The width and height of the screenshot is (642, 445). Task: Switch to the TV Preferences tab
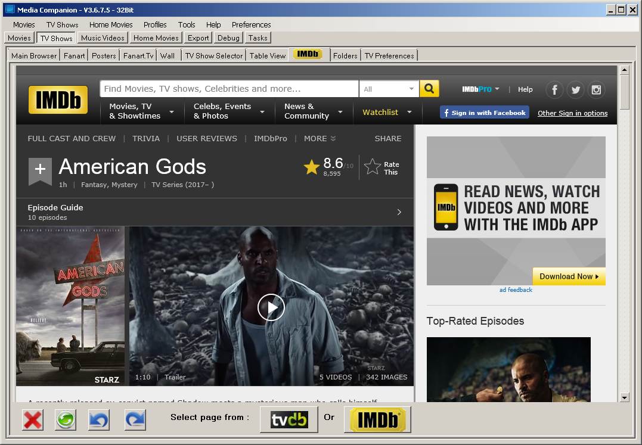(x=389, y=55)
